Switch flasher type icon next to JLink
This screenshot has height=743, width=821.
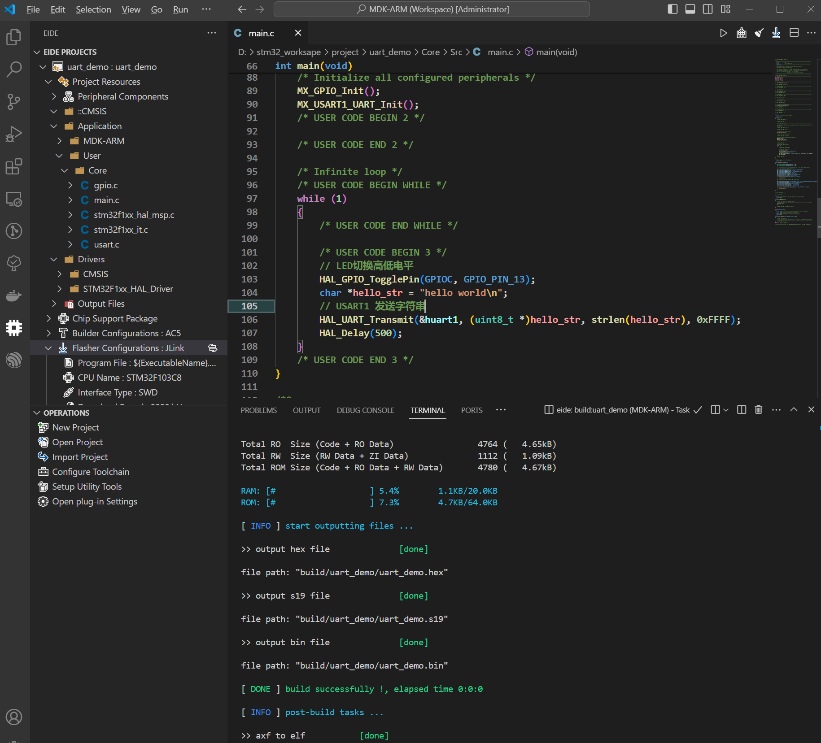[213, 348]
